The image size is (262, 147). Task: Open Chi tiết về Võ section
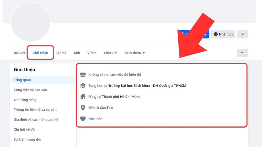tap(24, 129)
